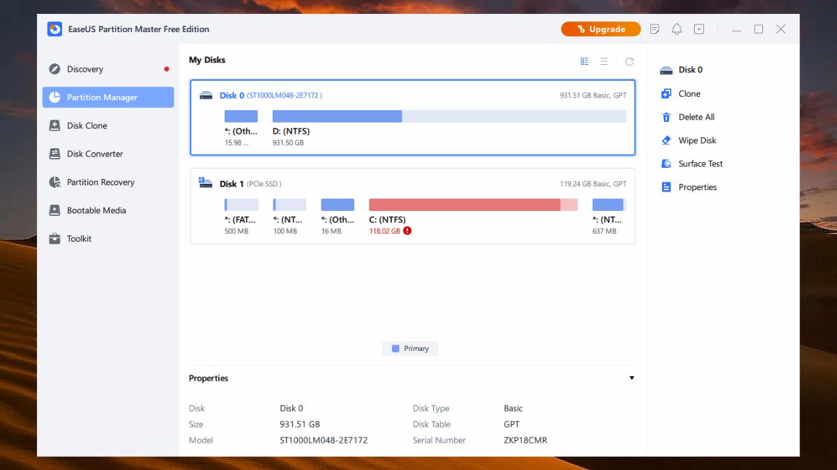Click the Delete All trash icon
Screen dimensions: 837x470
coord(666,117)
